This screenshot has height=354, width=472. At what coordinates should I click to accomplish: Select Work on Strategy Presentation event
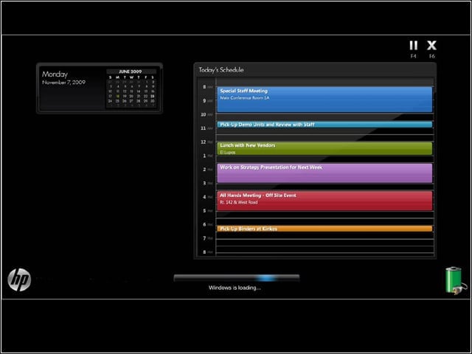(x=324, y=173)
